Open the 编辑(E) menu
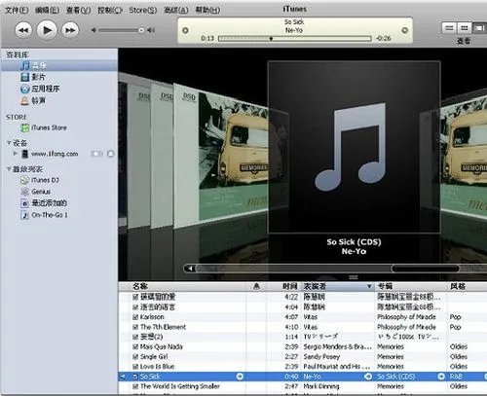This screenshot has height=396, width=487. [48, 11]
